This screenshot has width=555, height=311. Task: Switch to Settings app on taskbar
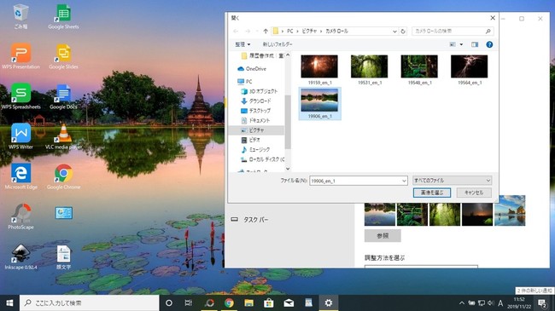tap(329, 302)
